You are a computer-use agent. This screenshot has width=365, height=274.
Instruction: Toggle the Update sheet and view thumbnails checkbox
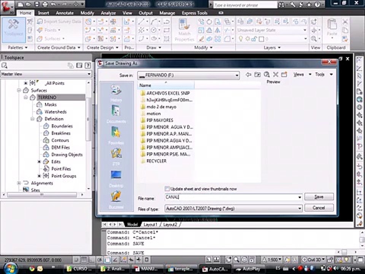(167, 189)
